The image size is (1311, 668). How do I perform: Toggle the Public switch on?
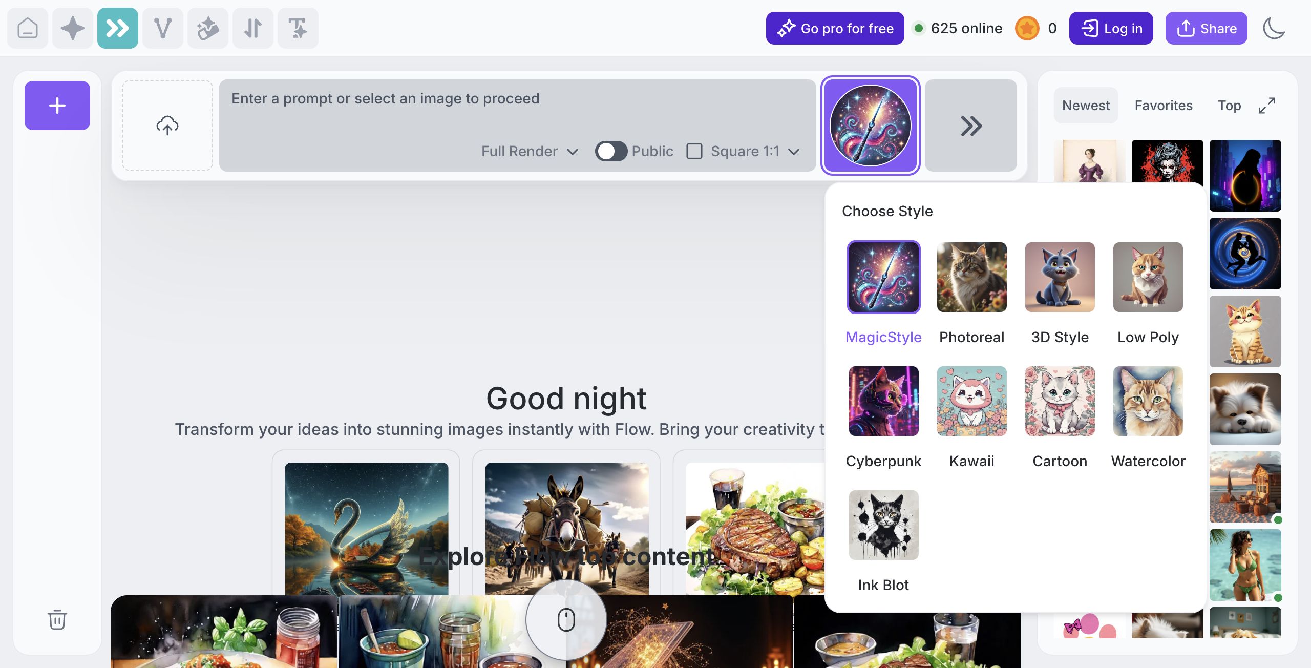(x=611, y=151)
